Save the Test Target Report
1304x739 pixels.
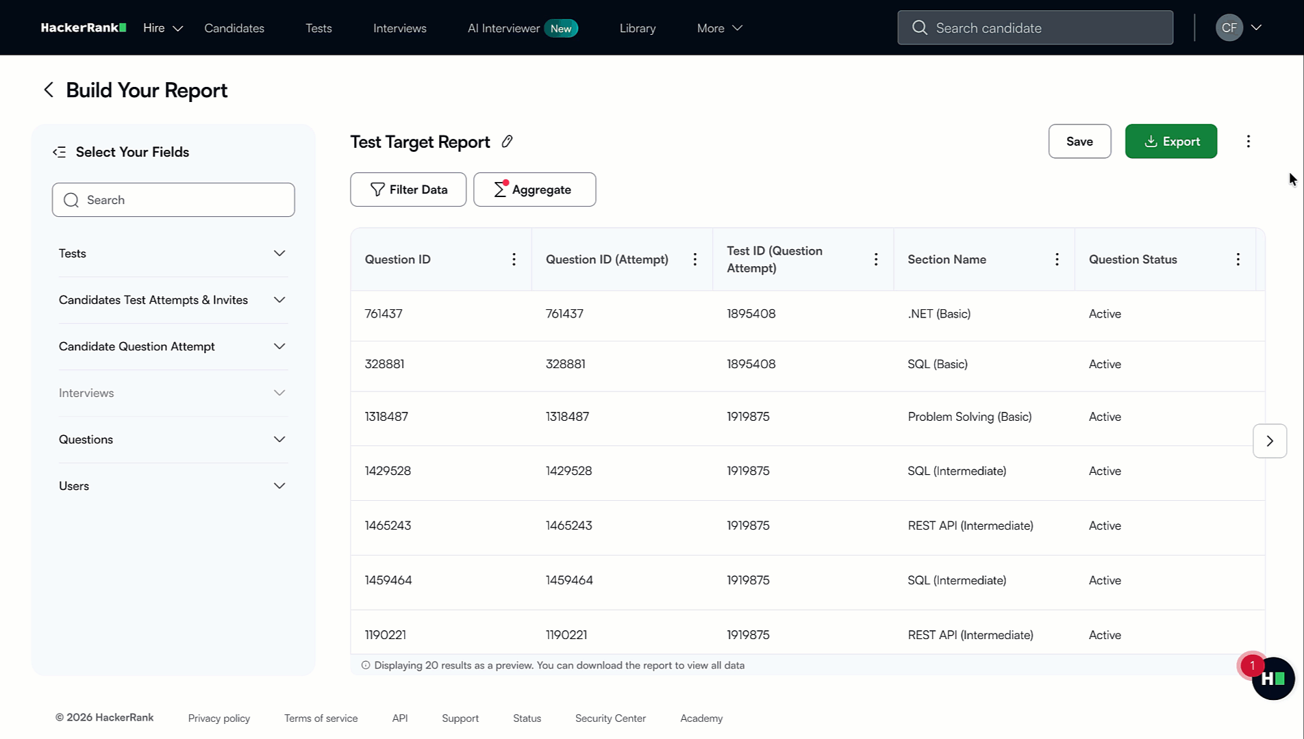tap(1079, 141)
